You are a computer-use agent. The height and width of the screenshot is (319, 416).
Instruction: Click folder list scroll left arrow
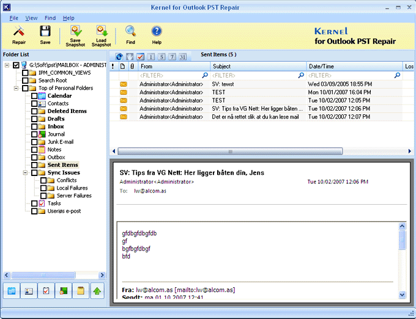coord(7,275)
